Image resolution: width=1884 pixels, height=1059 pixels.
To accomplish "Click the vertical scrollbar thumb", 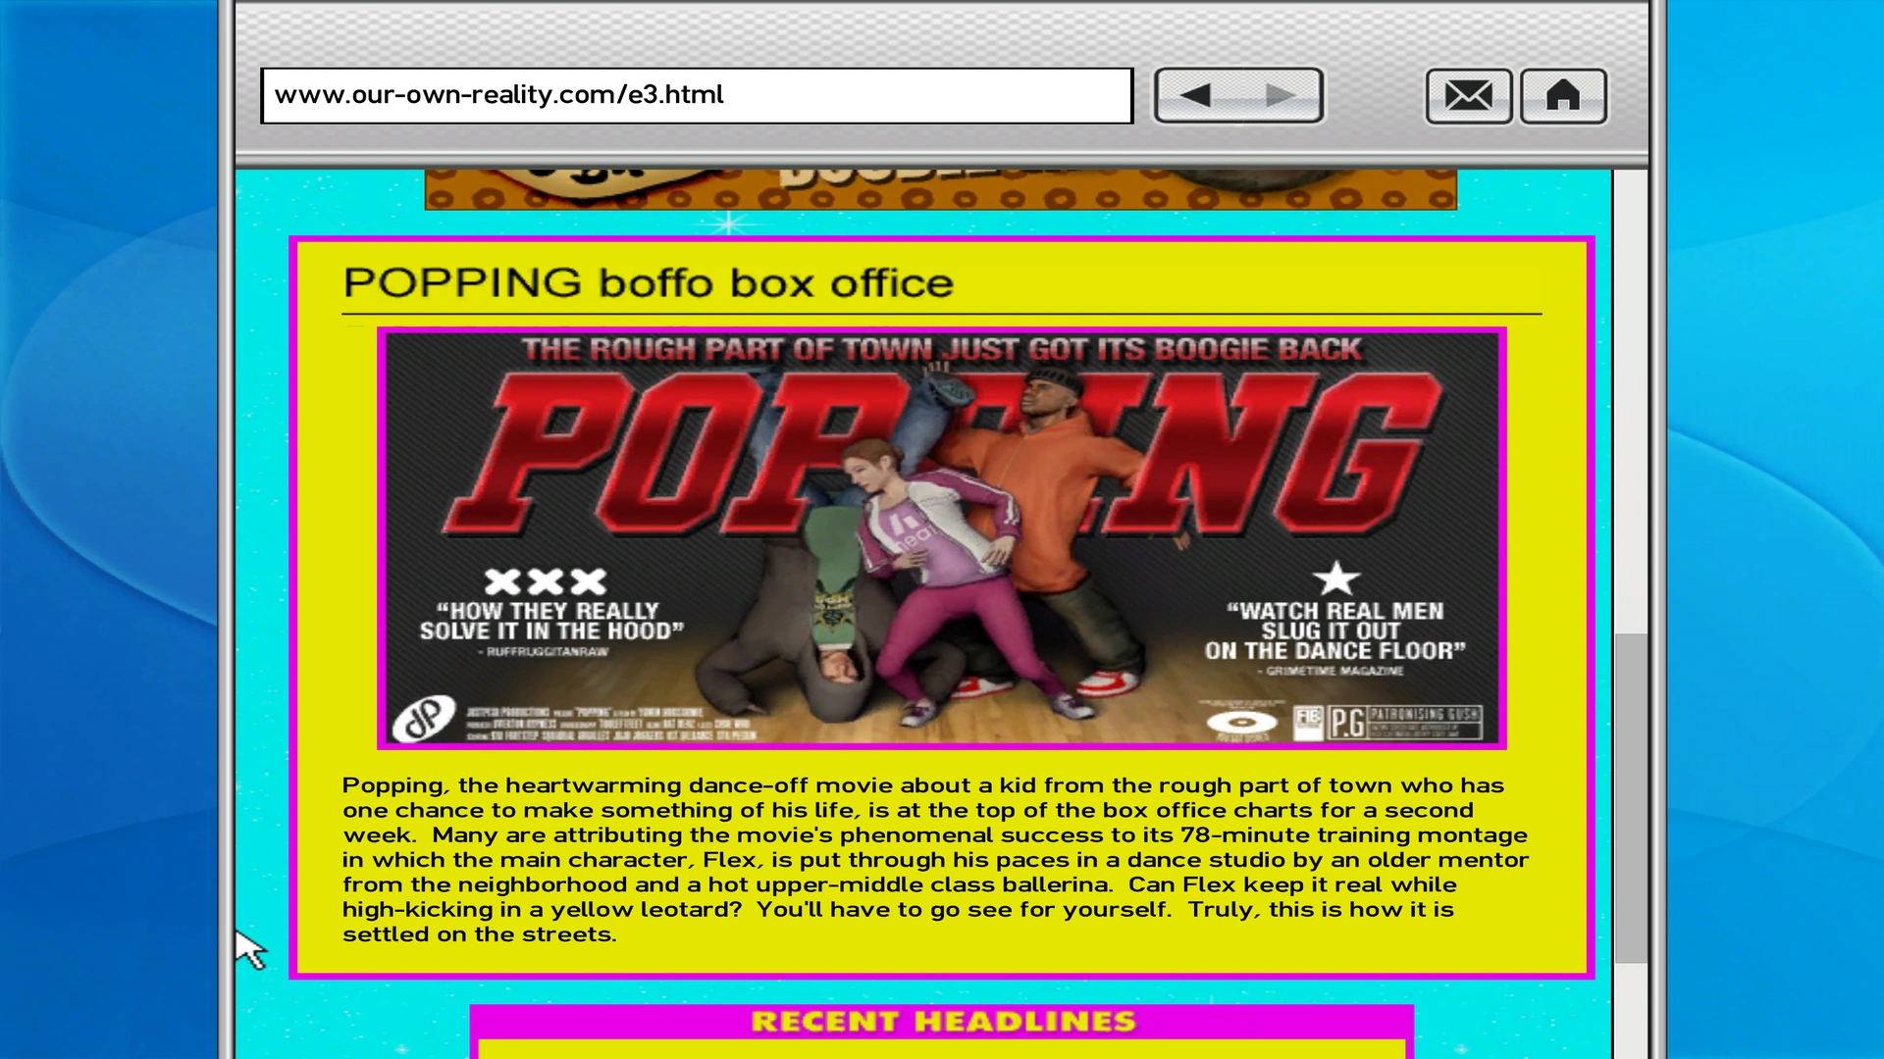I will pos(1630,798).
